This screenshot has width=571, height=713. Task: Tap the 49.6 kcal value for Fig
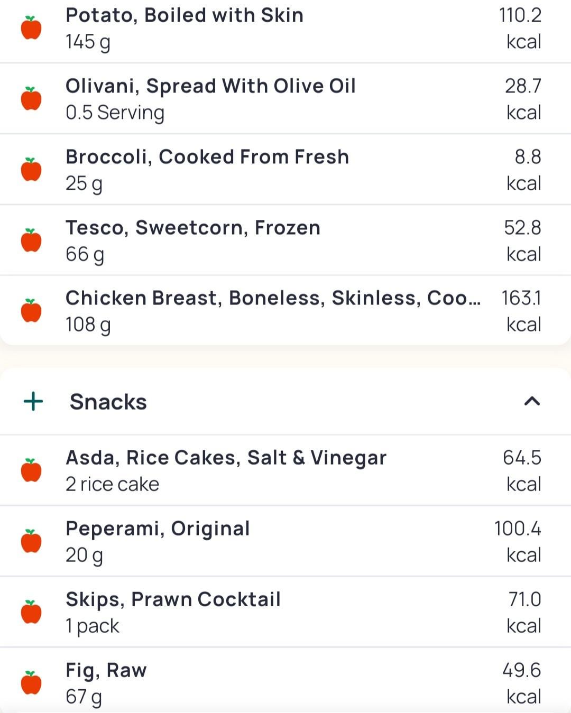click(x=522, y=683)
